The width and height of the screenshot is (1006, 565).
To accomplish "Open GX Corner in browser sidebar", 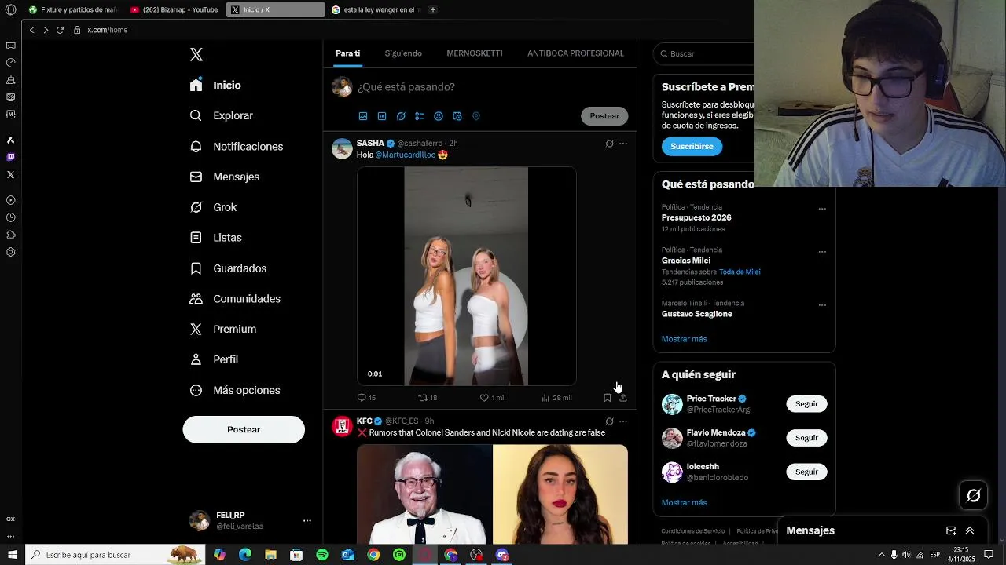I will click(x=10, y=519).
